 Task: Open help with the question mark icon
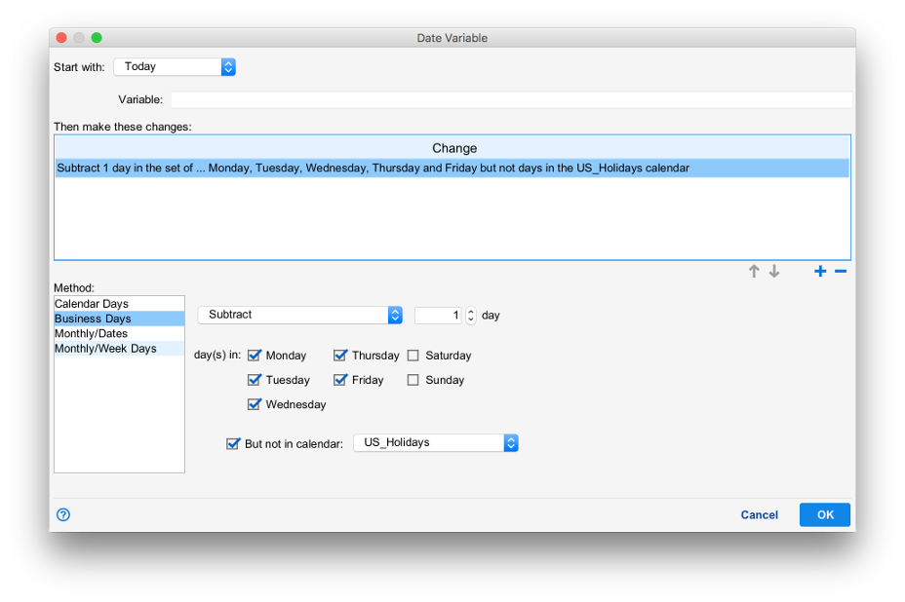[63, 514]
